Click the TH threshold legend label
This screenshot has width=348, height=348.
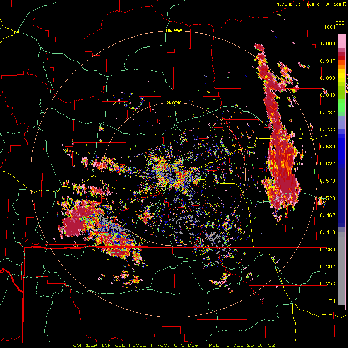click(332, 301)
